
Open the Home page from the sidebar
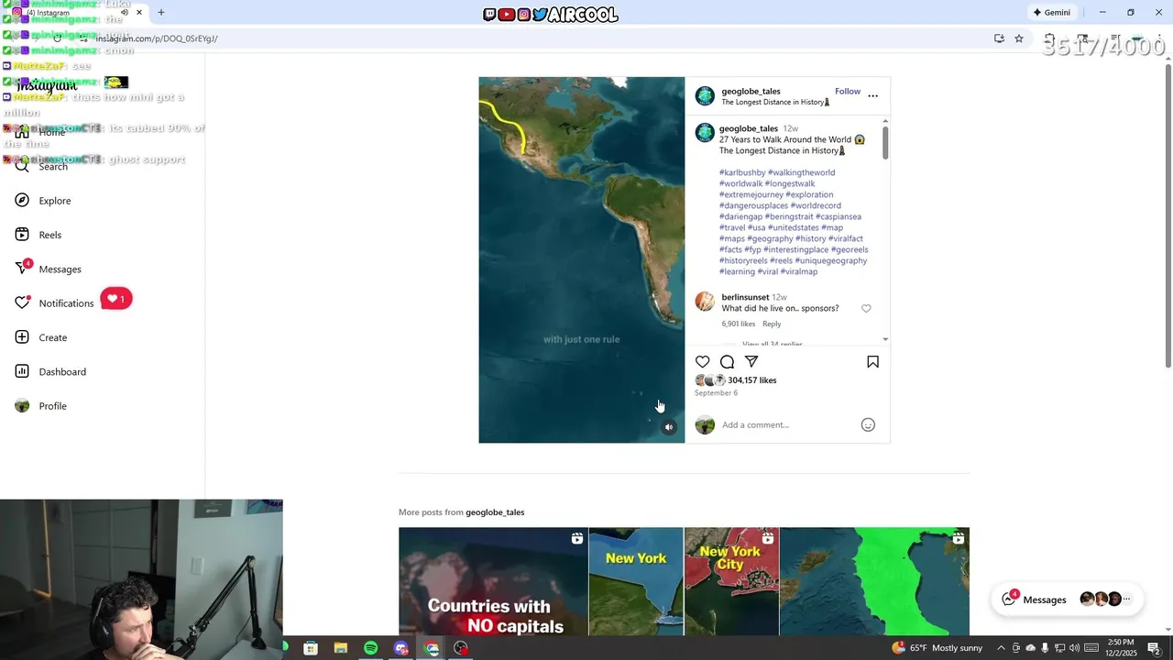coord(40,132)
